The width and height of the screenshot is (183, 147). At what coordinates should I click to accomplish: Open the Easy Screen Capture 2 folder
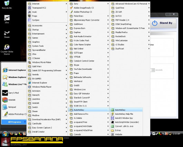(x=48, y=128)
